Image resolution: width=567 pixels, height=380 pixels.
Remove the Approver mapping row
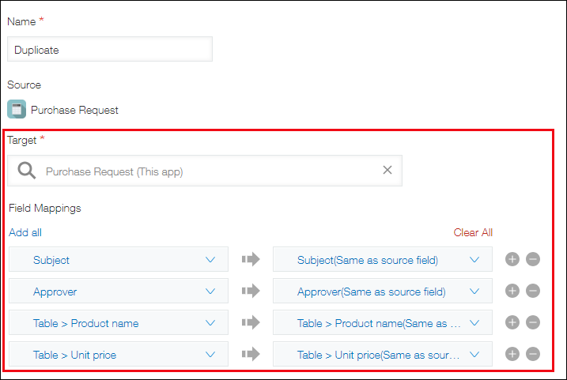[533, 291]
